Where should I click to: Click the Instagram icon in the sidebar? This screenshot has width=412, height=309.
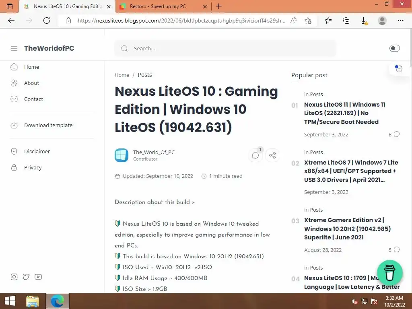[14, 277]
